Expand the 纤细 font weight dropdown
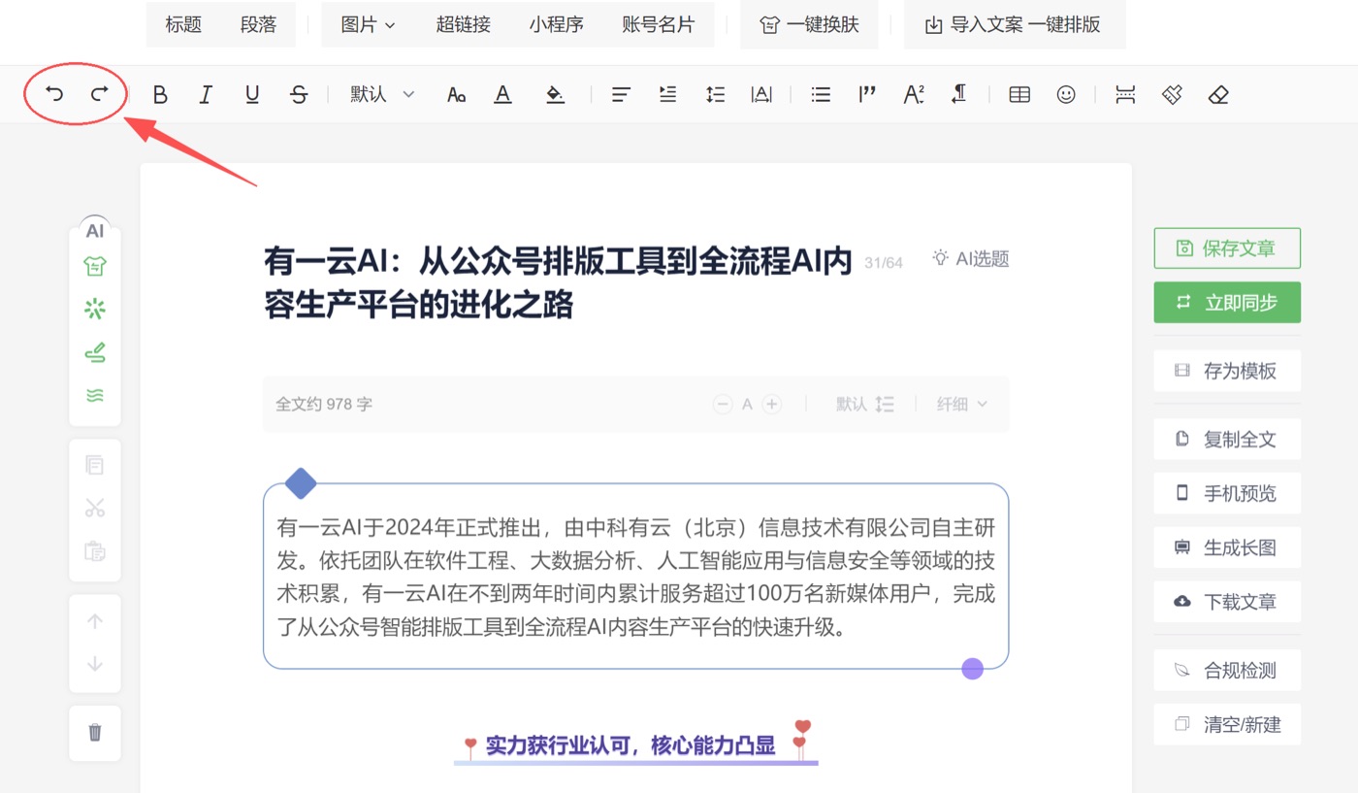 coord(962,404)
